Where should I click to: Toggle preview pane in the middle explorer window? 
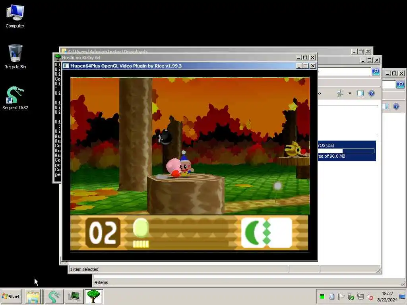[x=360, y=93]
